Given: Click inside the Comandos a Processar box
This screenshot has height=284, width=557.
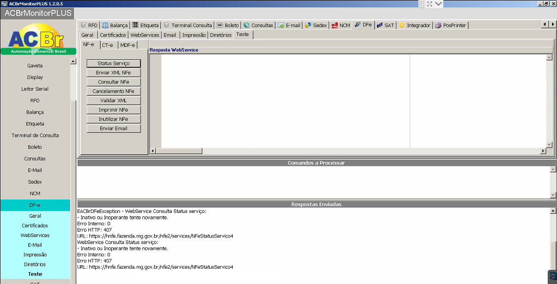Looking at the screenshot, I should (313, 182).
